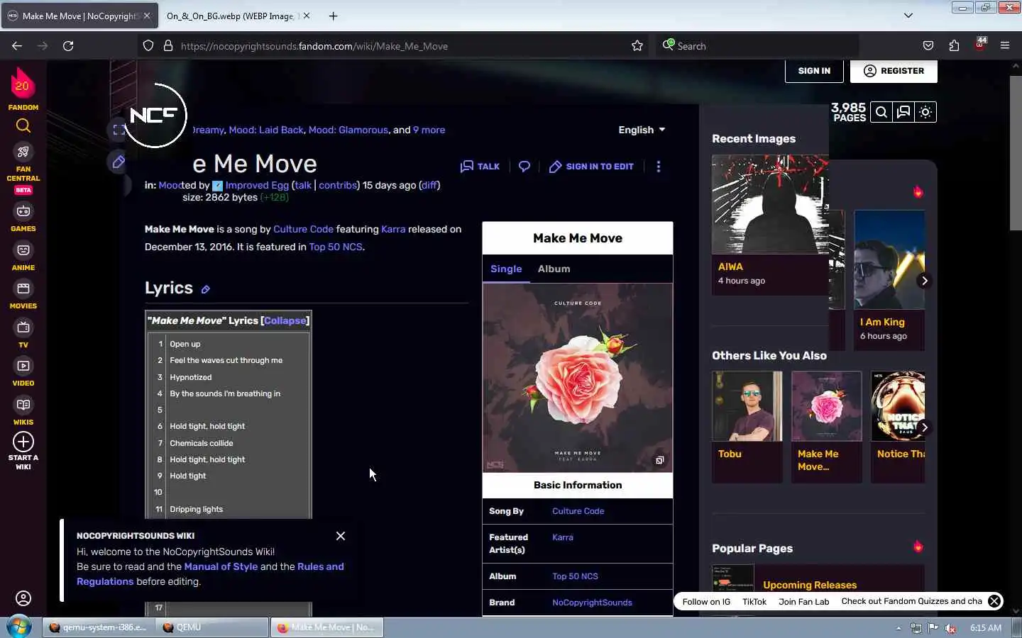Collapse the Make Me Move lyrics box
This screenshot has width=1022, height=638.
click(x=285, y=320)
